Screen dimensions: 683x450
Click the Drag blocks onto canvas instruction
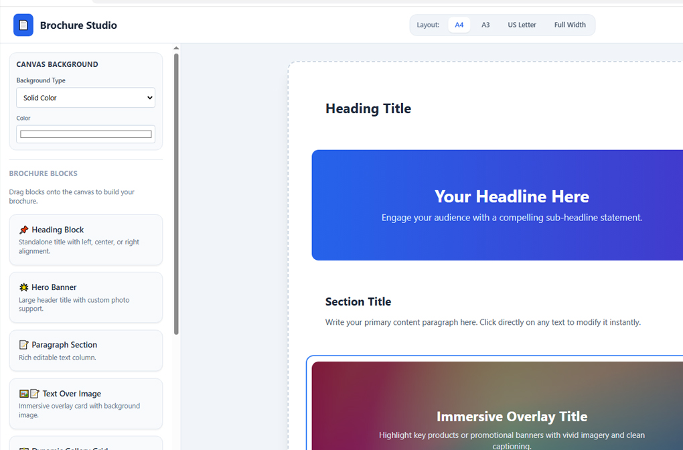point(72,196)
